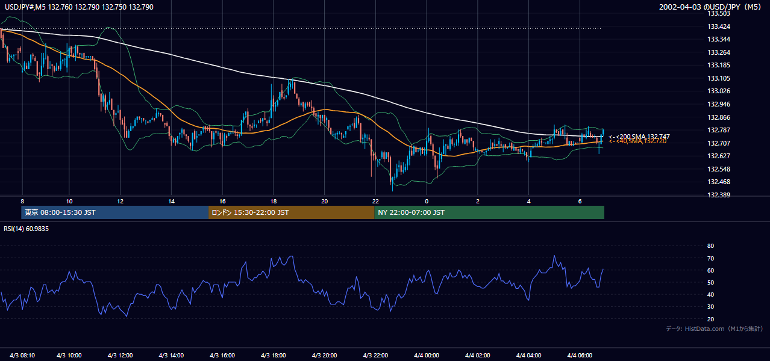Click the 132.468 price axis label
This screenshot has height=361, width=770.
719,182
